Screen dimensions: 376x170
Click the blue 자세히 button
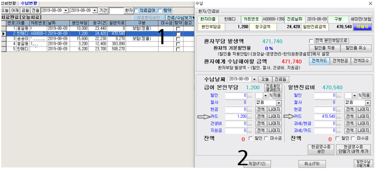pyautogui.click(x=362, y=27)
